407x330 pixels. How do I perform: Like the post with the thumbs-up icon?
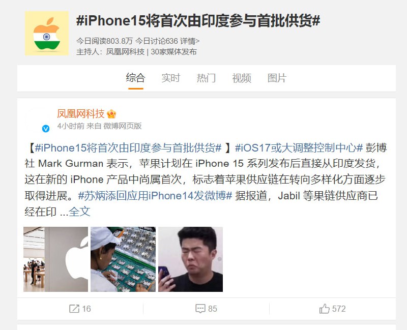324,309
